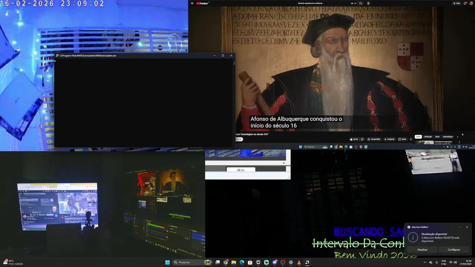
Task: Open OBS Studio from the taskbar
Action: (x=283, y=263)
